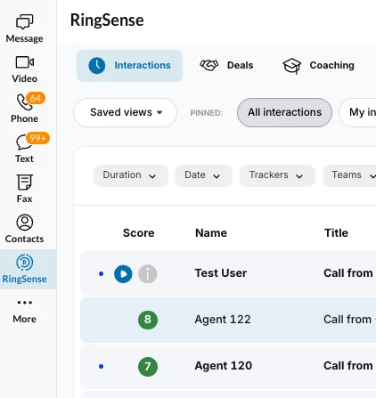This screenshot has width=376, height=398.
Task: Click the graduation cap Coaching icon
Action: coord(291,66)
